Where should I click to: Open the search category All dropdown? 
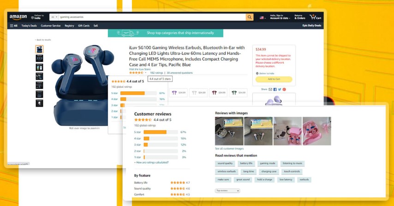[54, 17]
